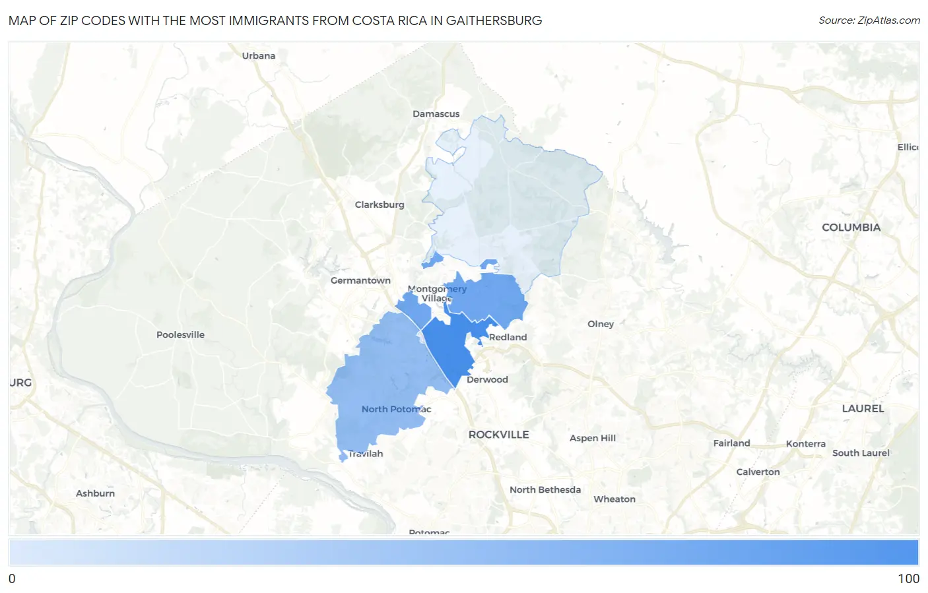Click the Urbana map label

pyautogui.click(x=258, y=55)
